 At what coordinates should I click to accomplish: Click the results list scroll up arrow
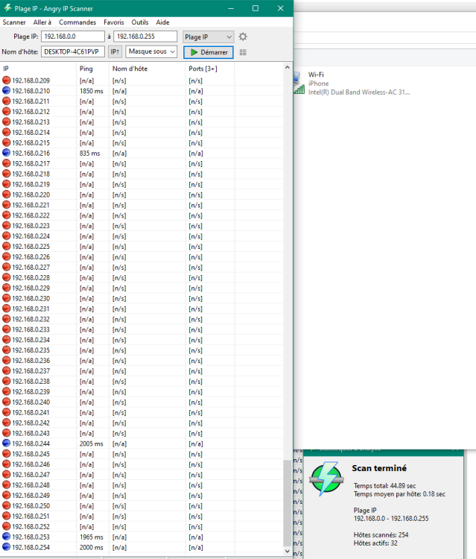pos(288,67)
